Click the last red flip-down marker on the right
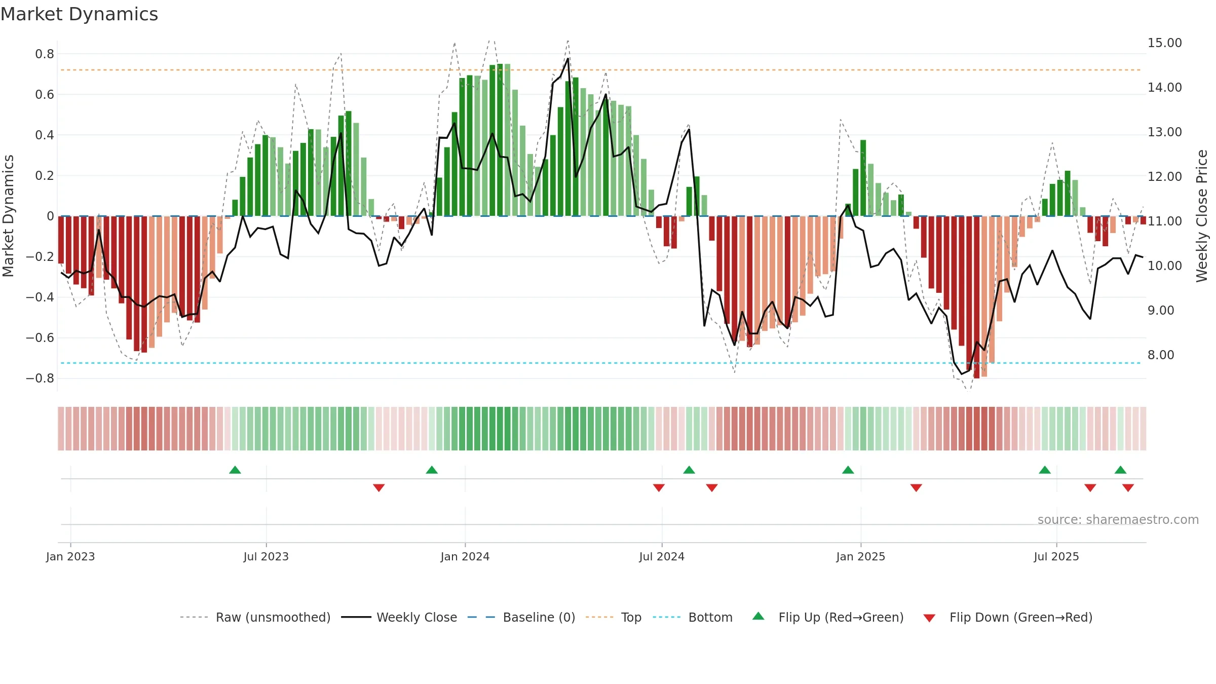 click(1128, 488)
